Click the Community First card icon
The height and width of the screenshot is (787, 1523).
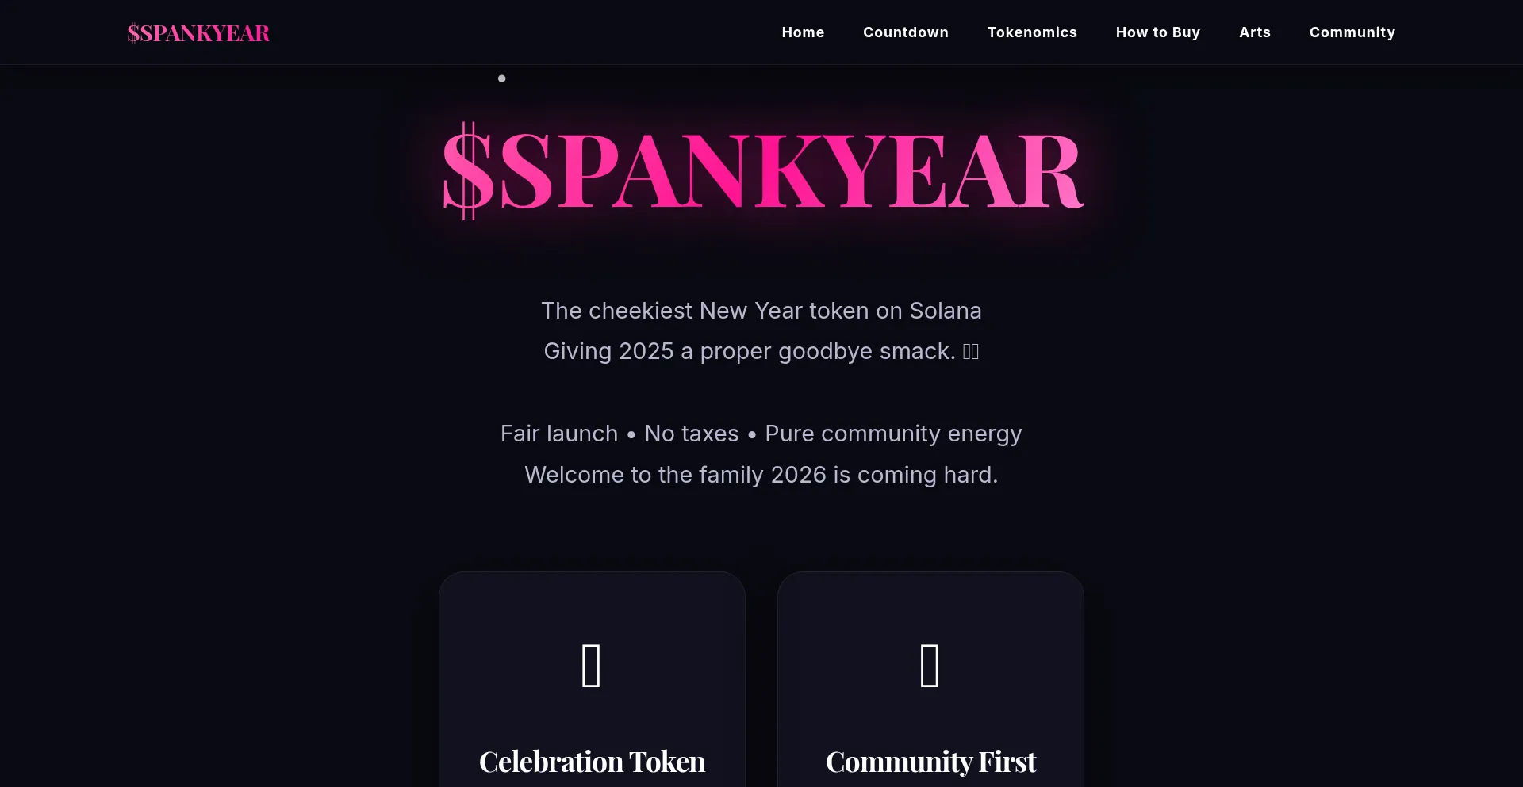[x=930, y=666]
